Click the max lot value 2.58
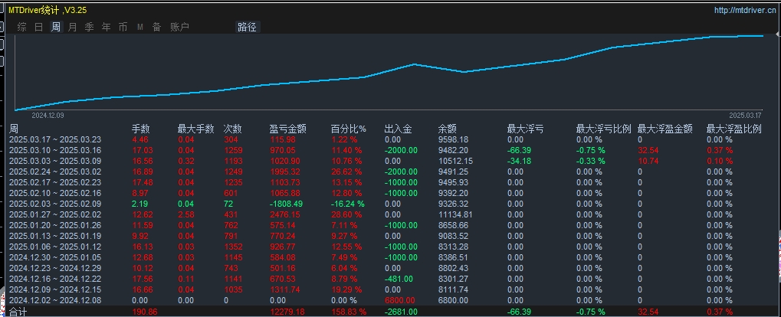The height and width of the screenshot is (317, 781). pyautogui.click(x=186, y=214)
